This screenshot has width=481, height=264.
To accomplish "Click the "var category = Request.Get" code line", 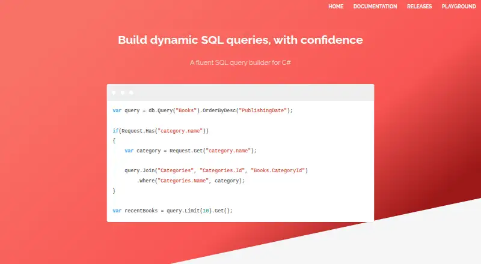I will pyautogui.click(x=190, y=151).
